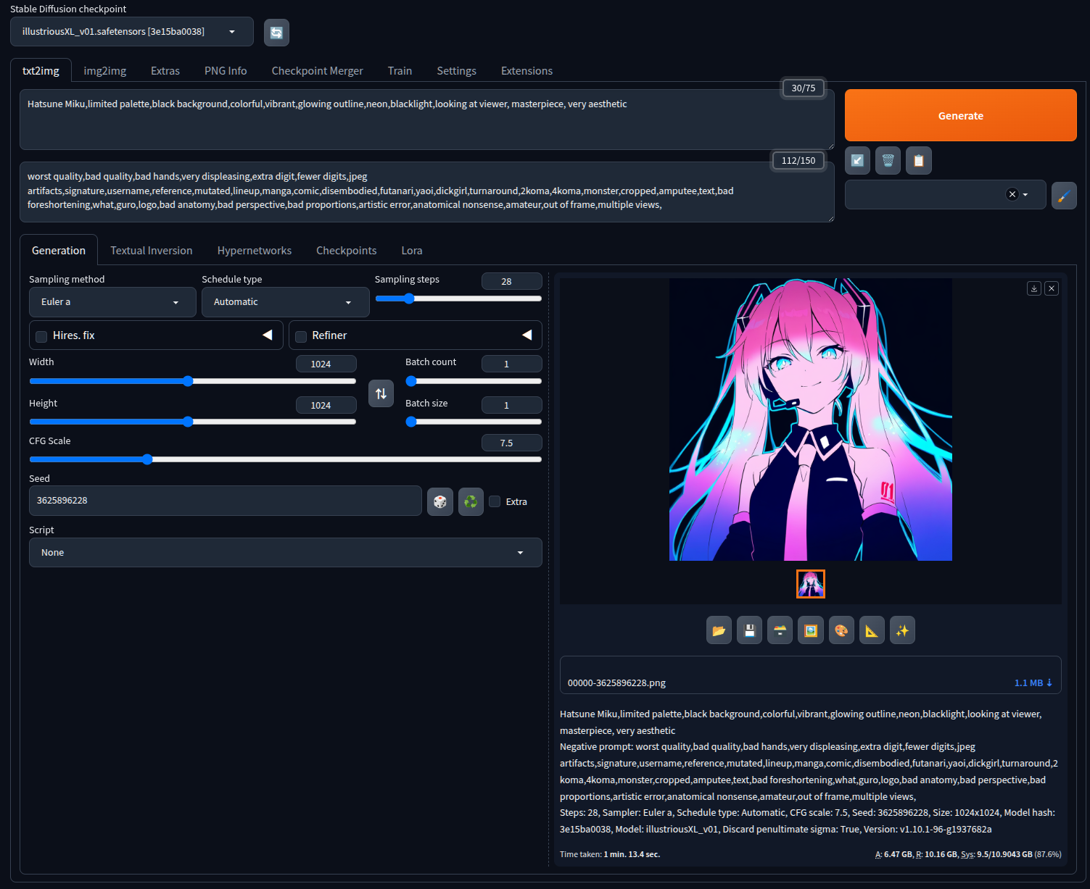Image resolution: width=1090 pixels, height=889 pixels.
Task: Select the Generation sub-tab
Action: tap(59, 251)
